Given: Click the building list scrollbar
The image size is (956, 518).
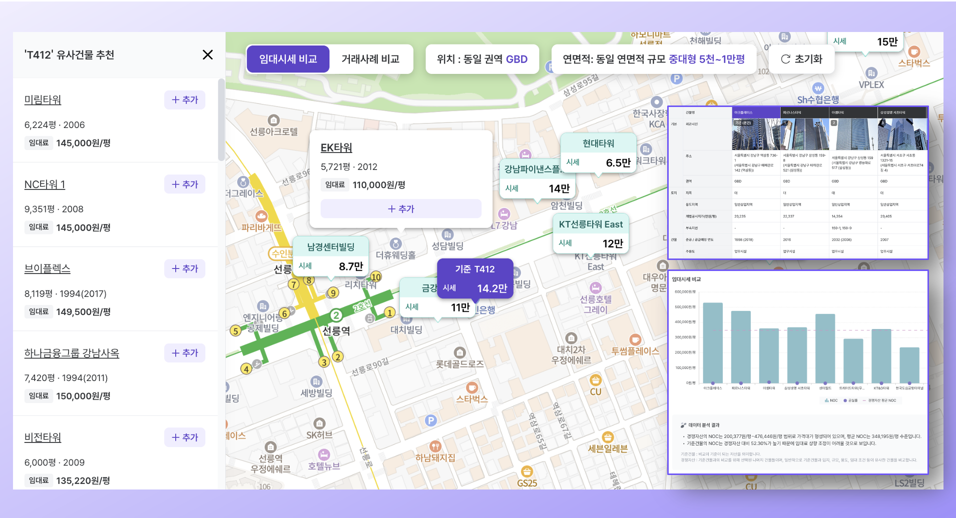Looking at the screenshot, I should pos(221,120).
